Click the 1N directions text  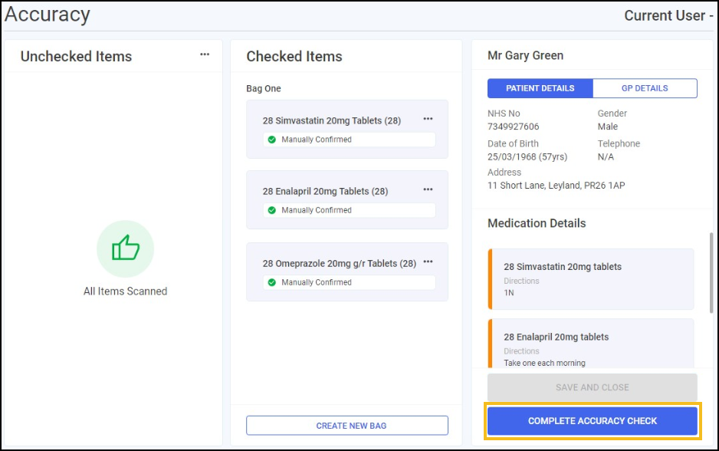[x=509, y=293]
